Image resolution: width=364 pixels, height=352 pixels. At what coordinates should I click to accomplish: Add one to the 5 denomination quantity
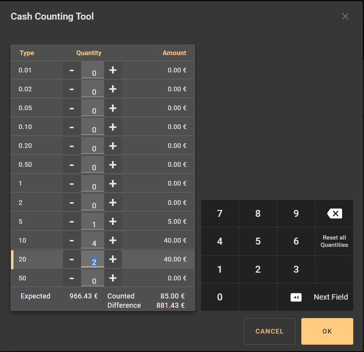(113, 221)
